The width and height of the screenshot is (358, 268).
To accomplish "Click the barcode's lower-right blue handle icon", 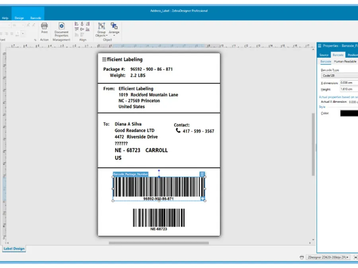I will coord(202,199).
